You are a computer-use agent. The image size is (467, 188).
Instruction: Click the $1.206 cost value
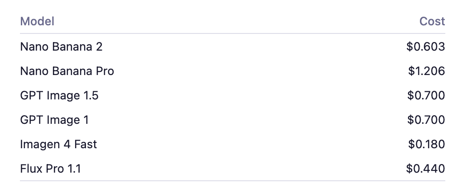coord(426,71)
